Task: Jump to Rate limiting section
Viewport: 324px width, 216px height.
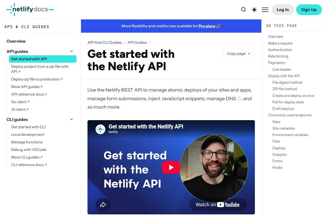Action: click(x=278, y=56)
